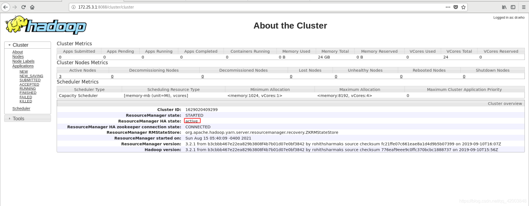Click the Apps Pending column header
Screen dimensions: 529x206
click(120, 51)
